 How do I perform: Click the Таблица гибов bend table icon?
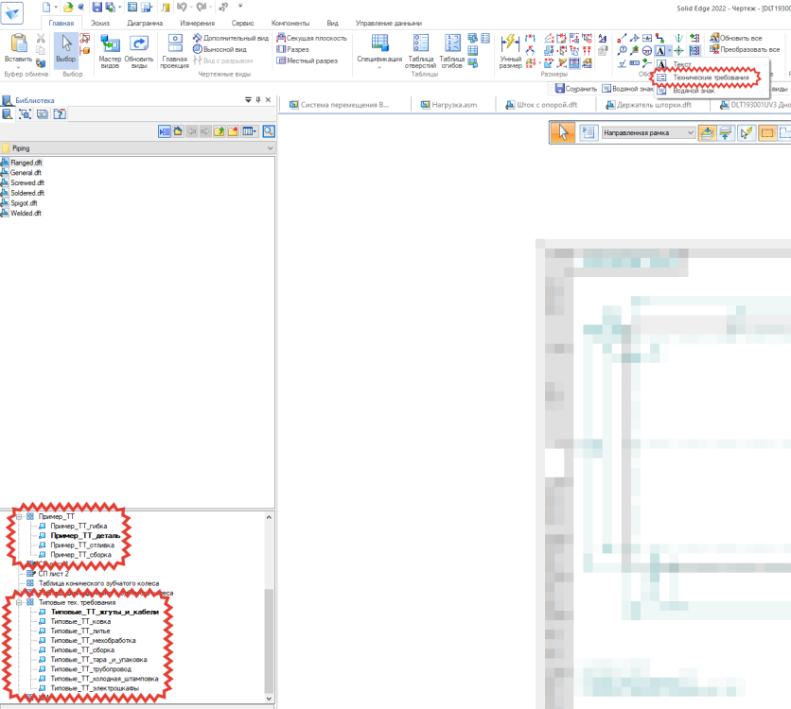point(452,43)
